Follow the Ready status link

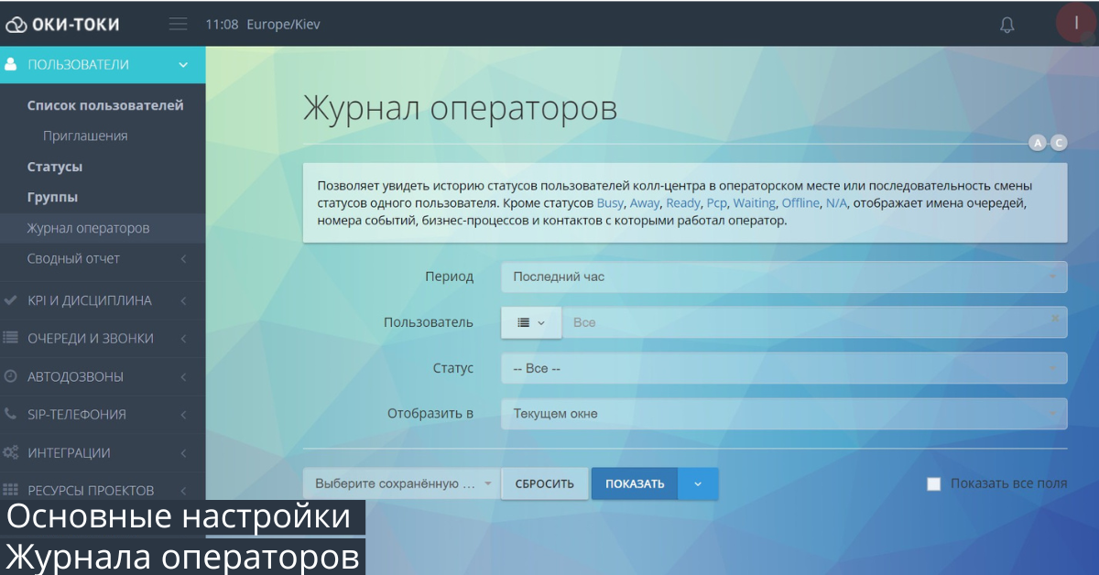(x=683, y=203)
